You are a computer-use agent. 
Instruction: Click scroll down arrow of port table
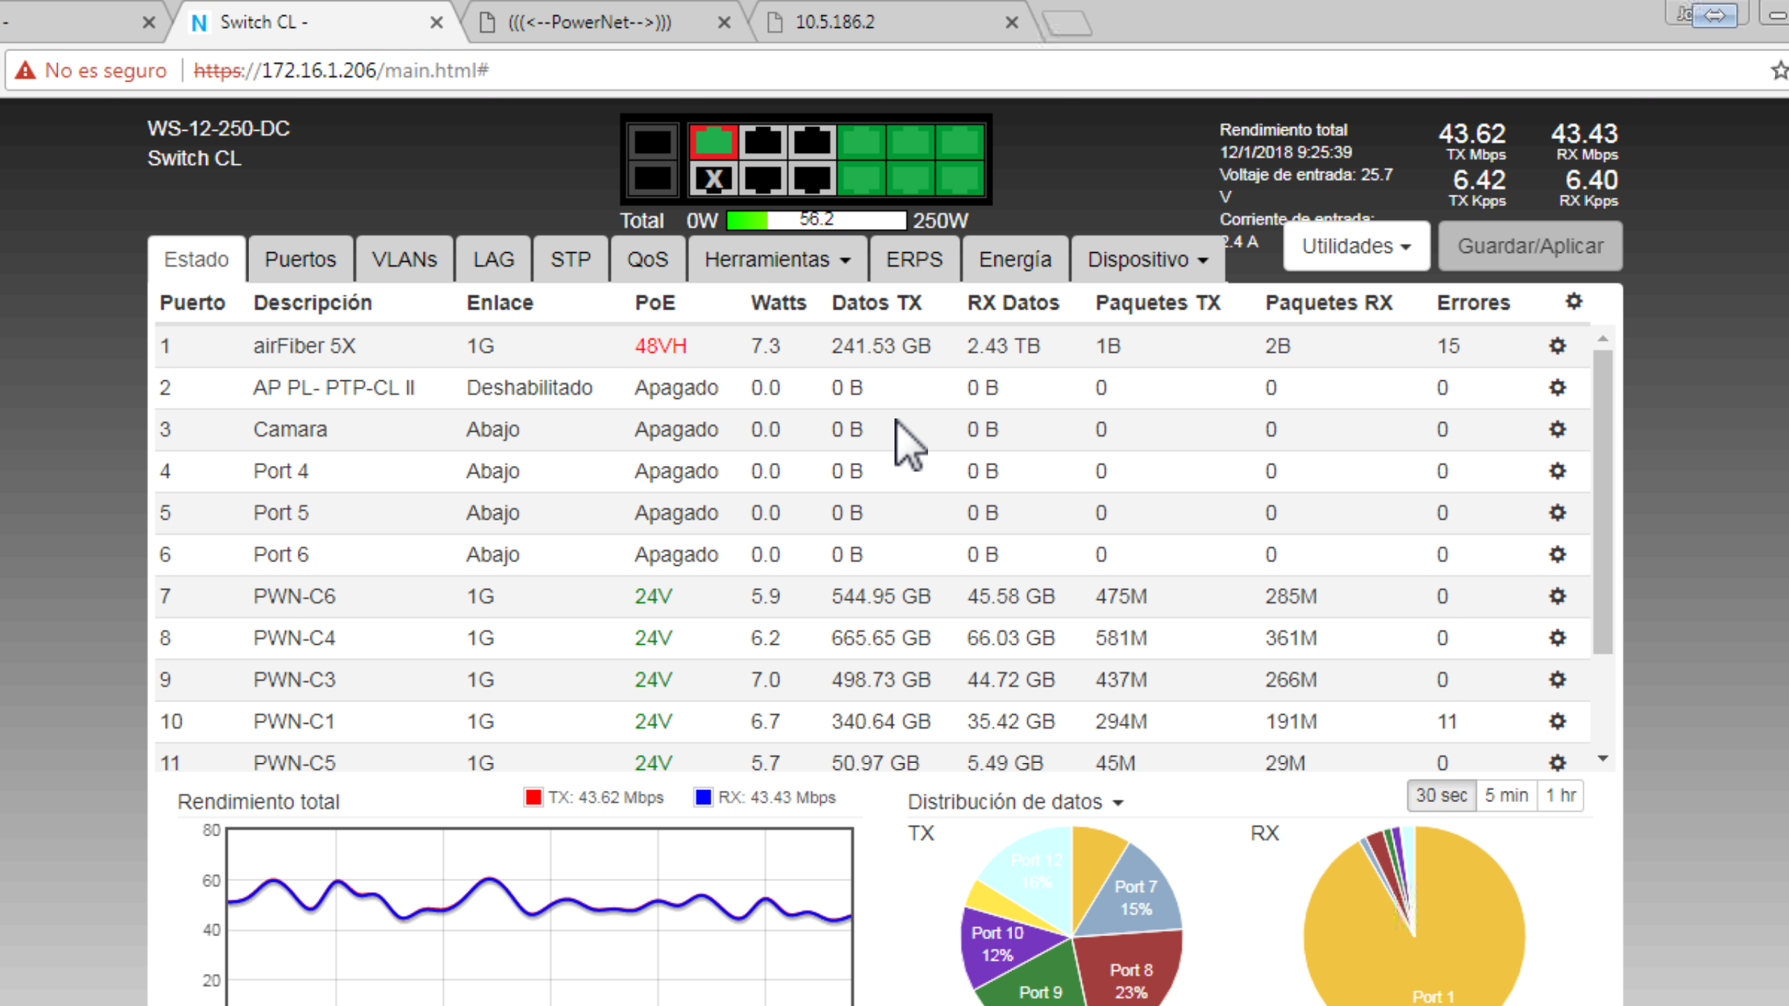click(x=1603, y=759)
